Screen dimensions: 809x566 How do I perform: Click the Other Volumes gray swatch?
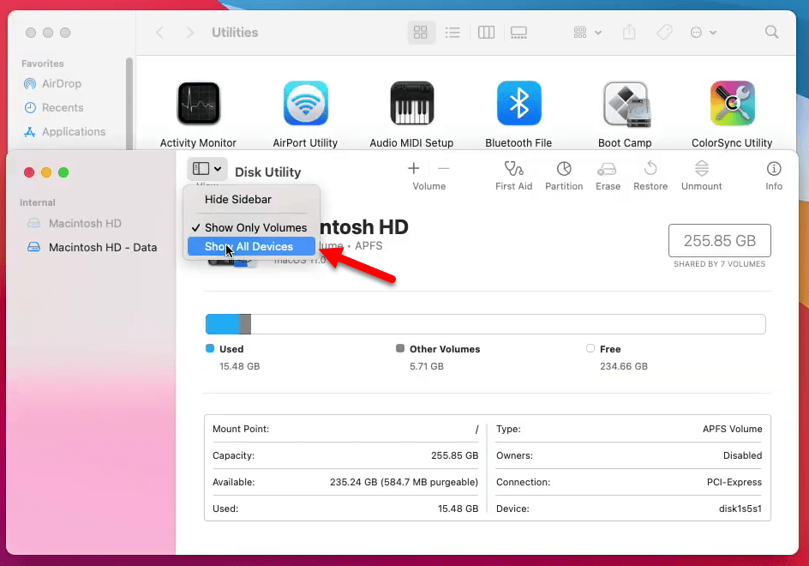point(400,348)
